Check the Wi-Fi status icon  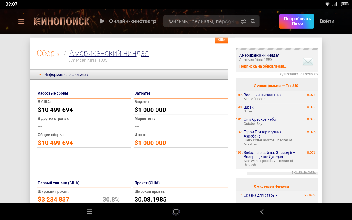tap(327, 4)
